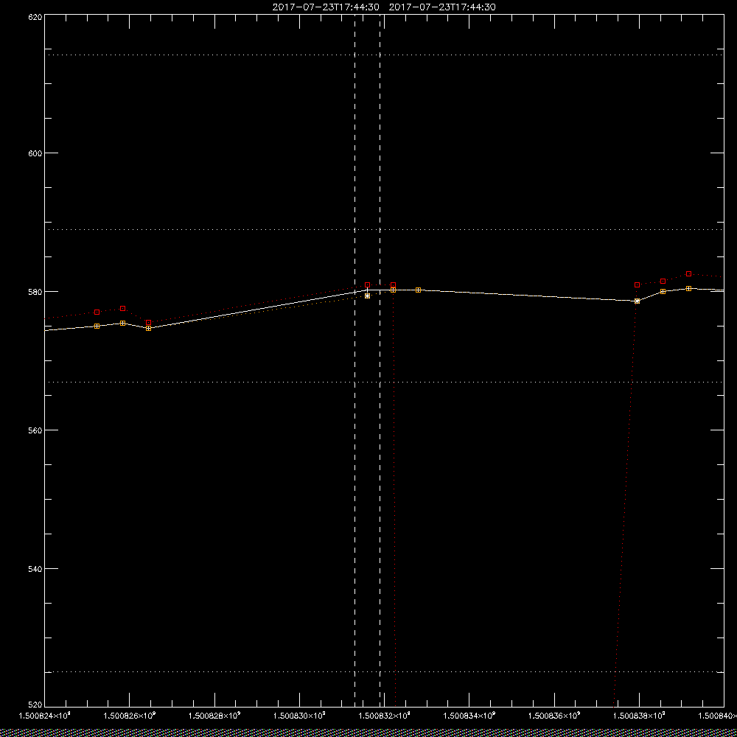The width and height of the screenshot is (737, 737).
Task: Select red square marker directly above 1.500838×10⁹
Action: coord(638,284)
